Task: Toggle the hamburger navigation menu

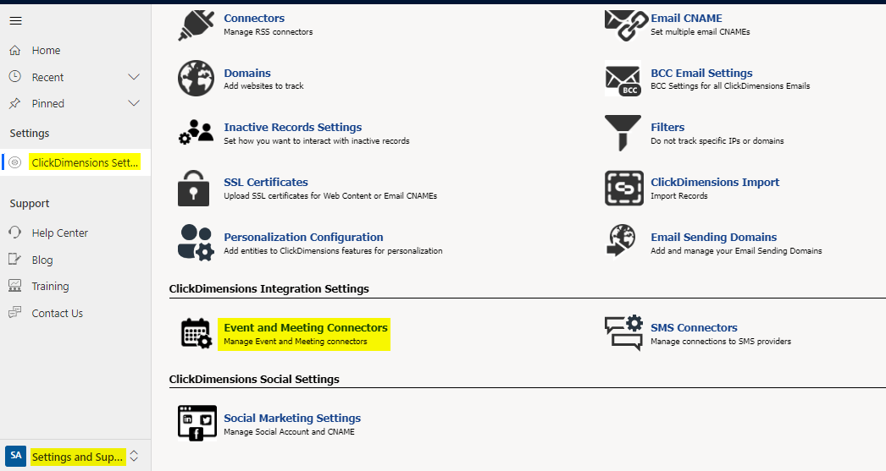Action: click(x=16, y=21)
